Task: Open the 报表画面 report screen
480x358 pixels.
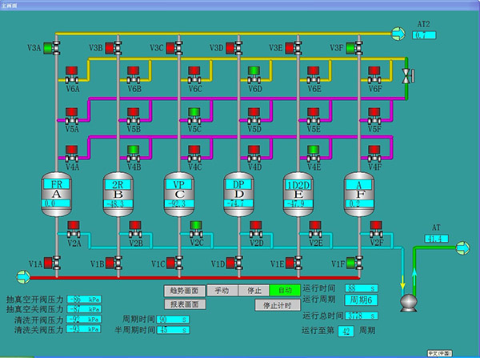Action: (x=183, y=304)
